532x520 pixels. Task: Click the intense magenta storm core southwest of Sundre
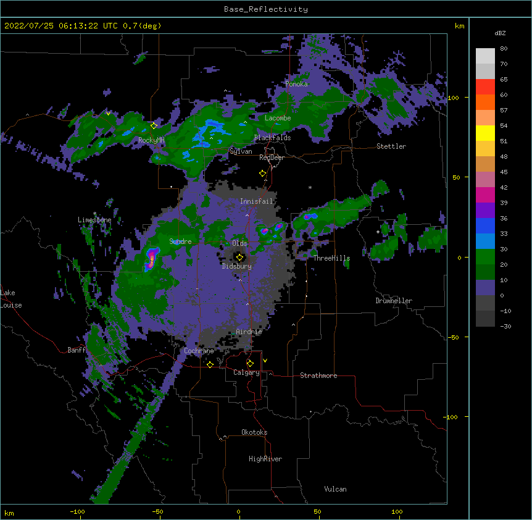tap(151, 259)
